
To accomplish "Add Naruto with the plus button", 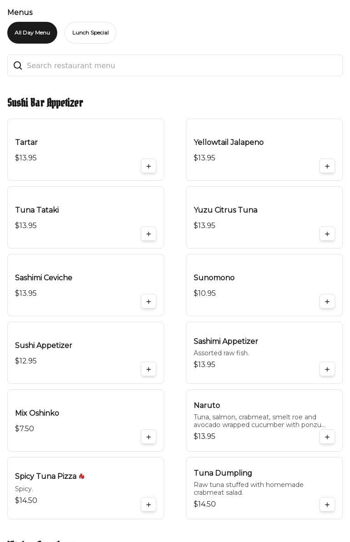I will (x=327, y=437).
